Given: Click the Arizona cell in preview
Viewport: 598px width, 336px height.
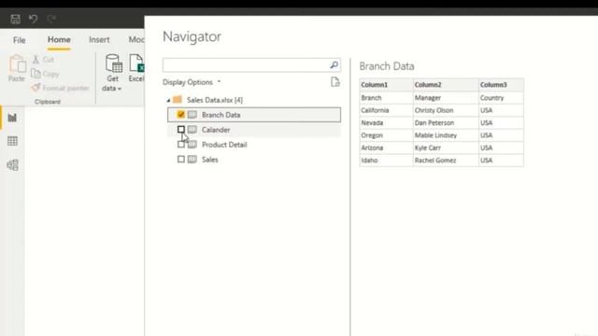Looking at the screenshot, I should 386,147.
